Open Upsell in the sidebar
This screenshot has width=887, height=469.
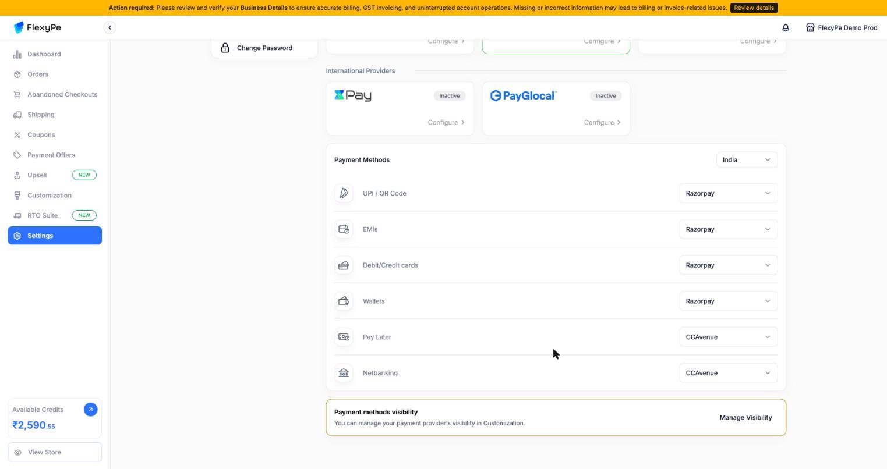coord(55,175)
